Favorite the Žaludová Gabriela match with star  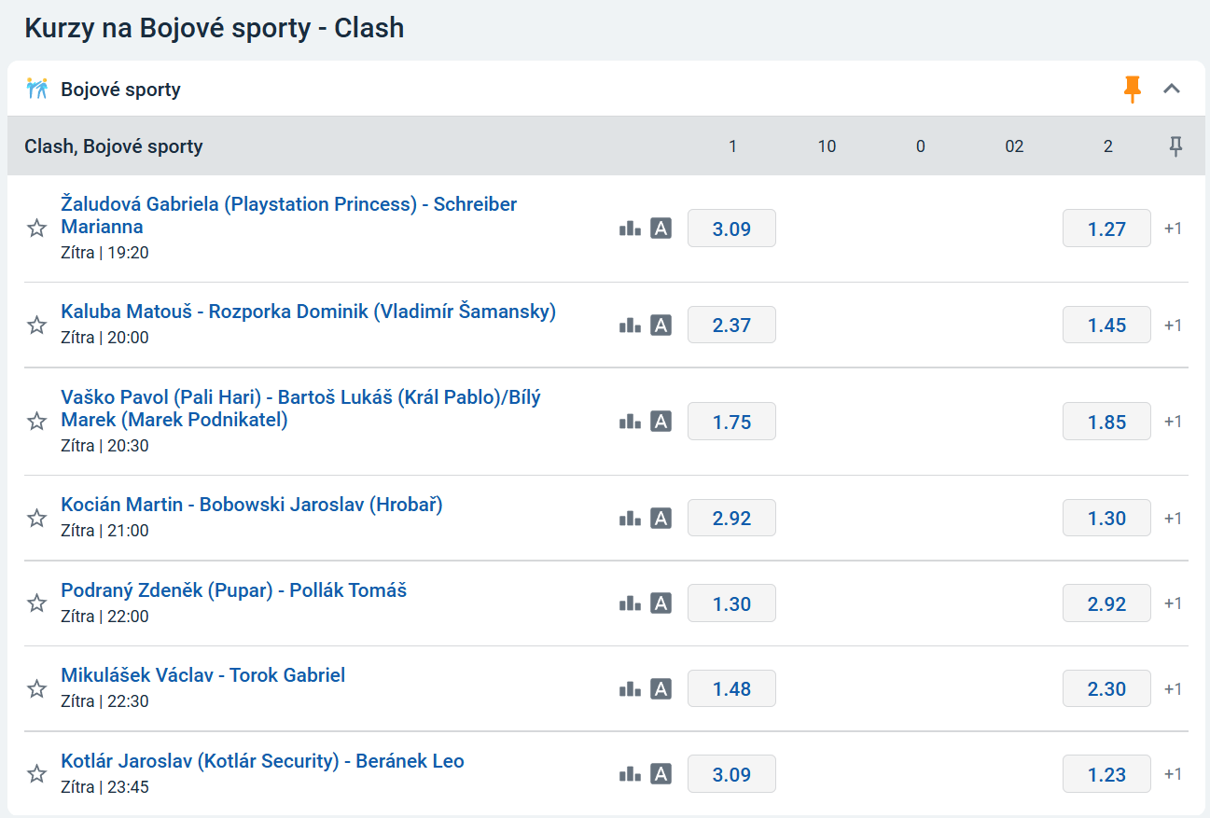36,229
